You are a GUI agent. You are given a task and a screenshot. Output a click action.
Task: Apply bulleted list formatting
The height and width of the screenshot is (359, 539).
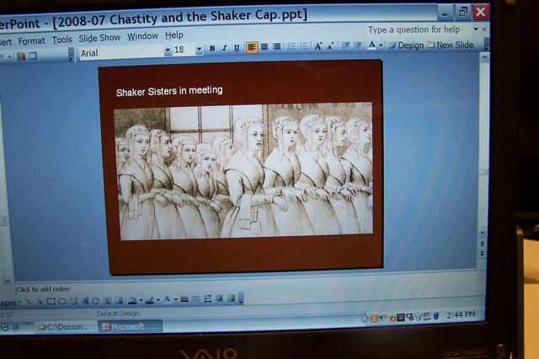point(303,46)
